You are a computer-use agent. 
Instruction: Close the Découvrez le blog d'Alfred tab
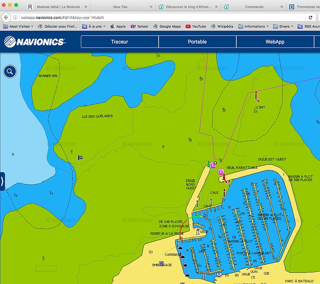click(216, 7)
